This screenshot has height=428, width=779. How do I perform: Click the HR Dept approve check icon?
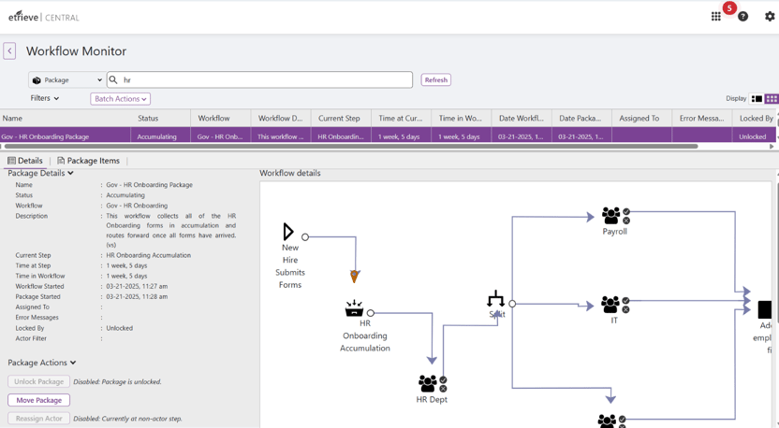click(x=443, y=380)
